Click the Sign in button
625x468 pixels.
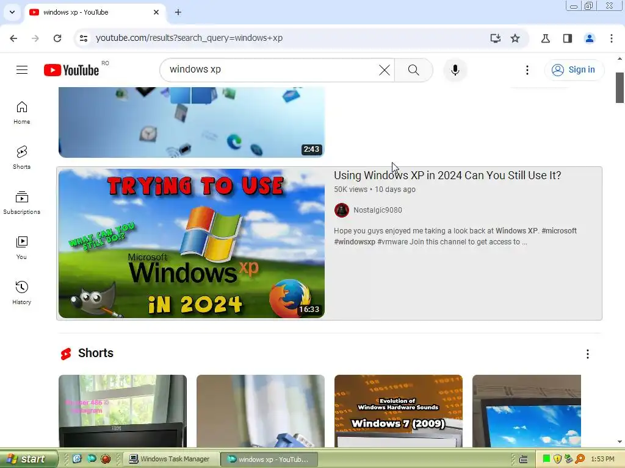[x=574, y=69]
